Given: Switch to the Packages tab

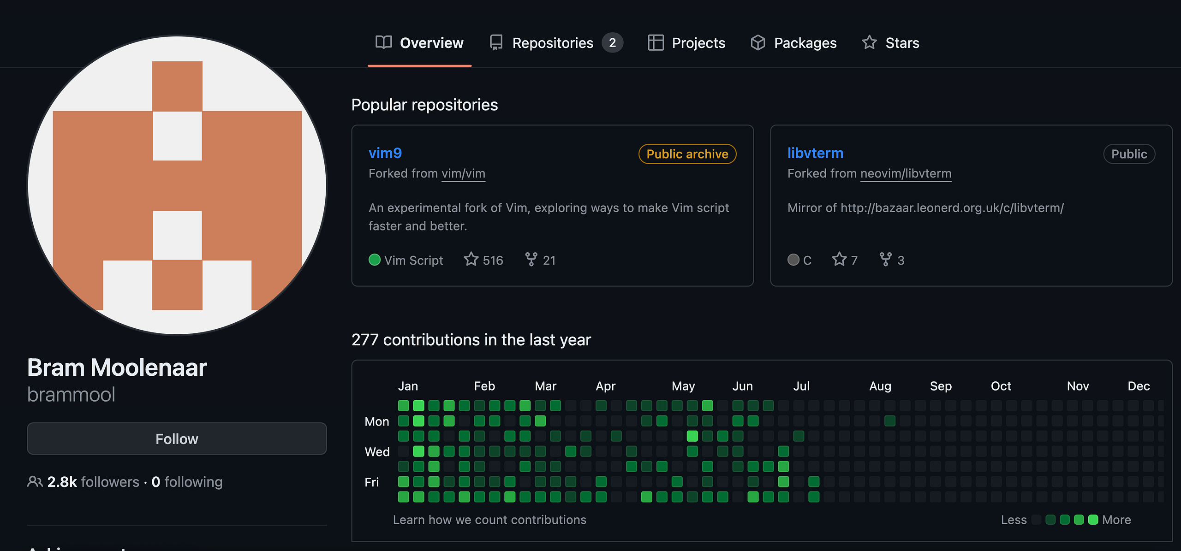Looking at the screenshot, I should pyautogui.click(x=805, y=43).
